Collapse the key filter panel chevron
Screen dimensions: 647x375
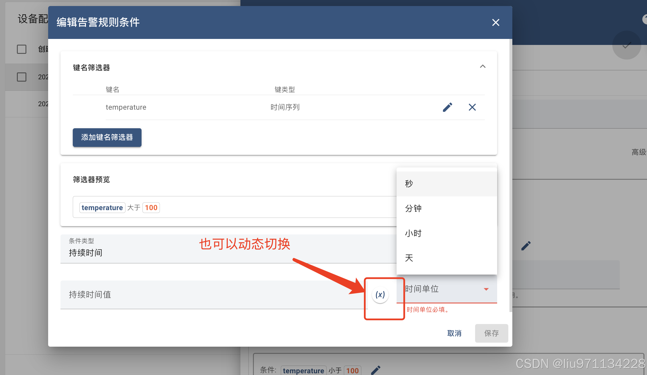click(483, 66)
